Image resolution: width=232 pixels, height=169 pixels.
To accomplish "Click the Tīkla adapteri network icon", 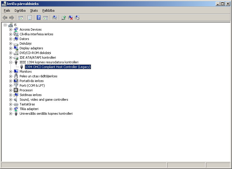I will 16,109.
